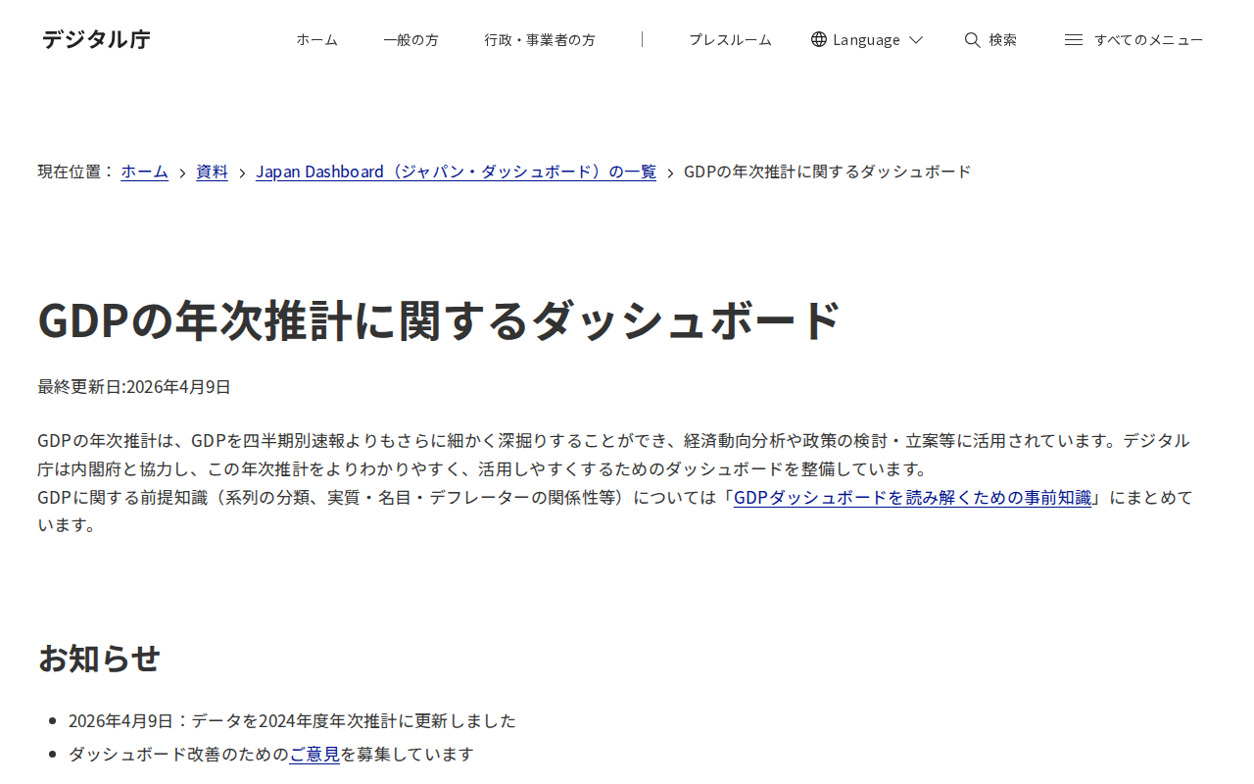Expand the Language dropdown chevron
This screenshot has width=1254, height=784.
coord(916,40)
